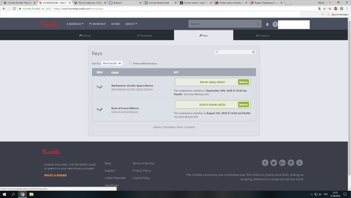Click the browser address bar
Image resolution: width=351 pixels, height=198 pixels.
pyautogui.click(x=168, y=8)
